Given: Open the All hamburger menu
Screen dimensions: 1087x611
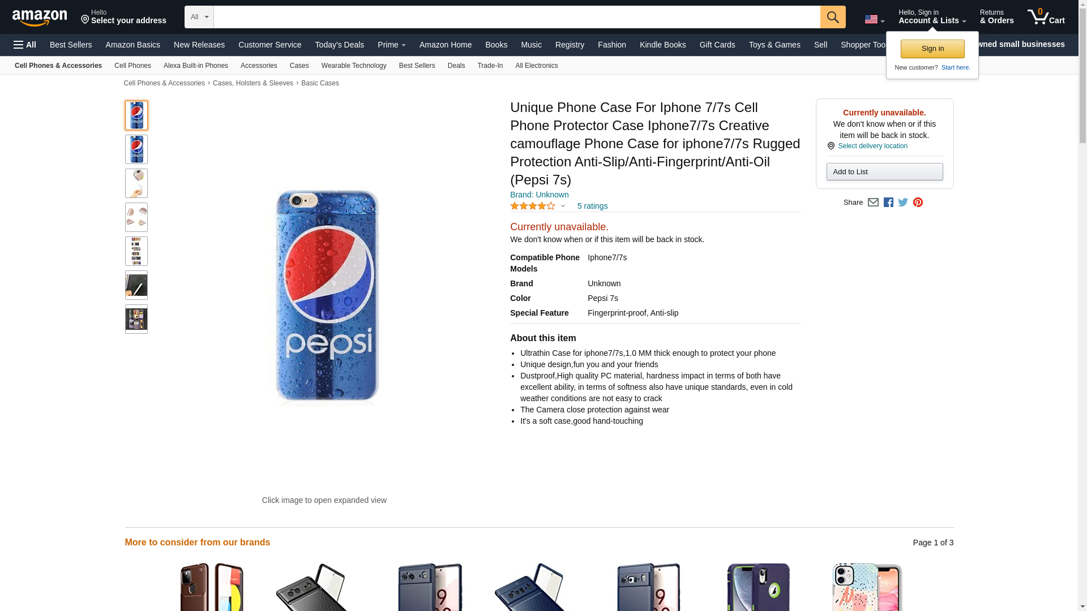Looking at the screenshot, I should coord(25,45).
